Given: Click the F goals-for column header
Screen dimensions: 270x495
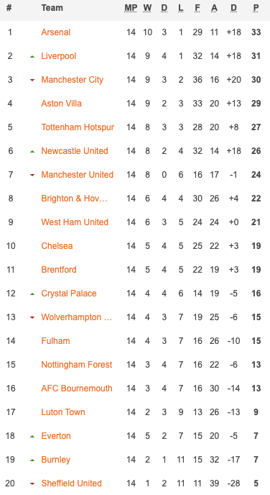Looking at the screenshot, I should 197,8.
